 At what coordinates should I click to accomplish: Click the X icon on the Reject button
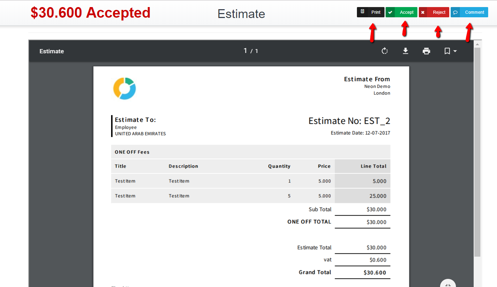(x=423, y=12)
